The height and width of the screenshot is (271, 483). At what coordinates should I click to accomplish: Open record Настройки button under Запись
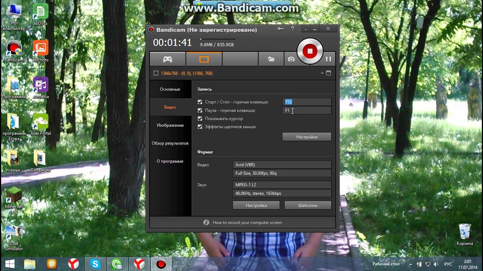click(x=307, y=137)
